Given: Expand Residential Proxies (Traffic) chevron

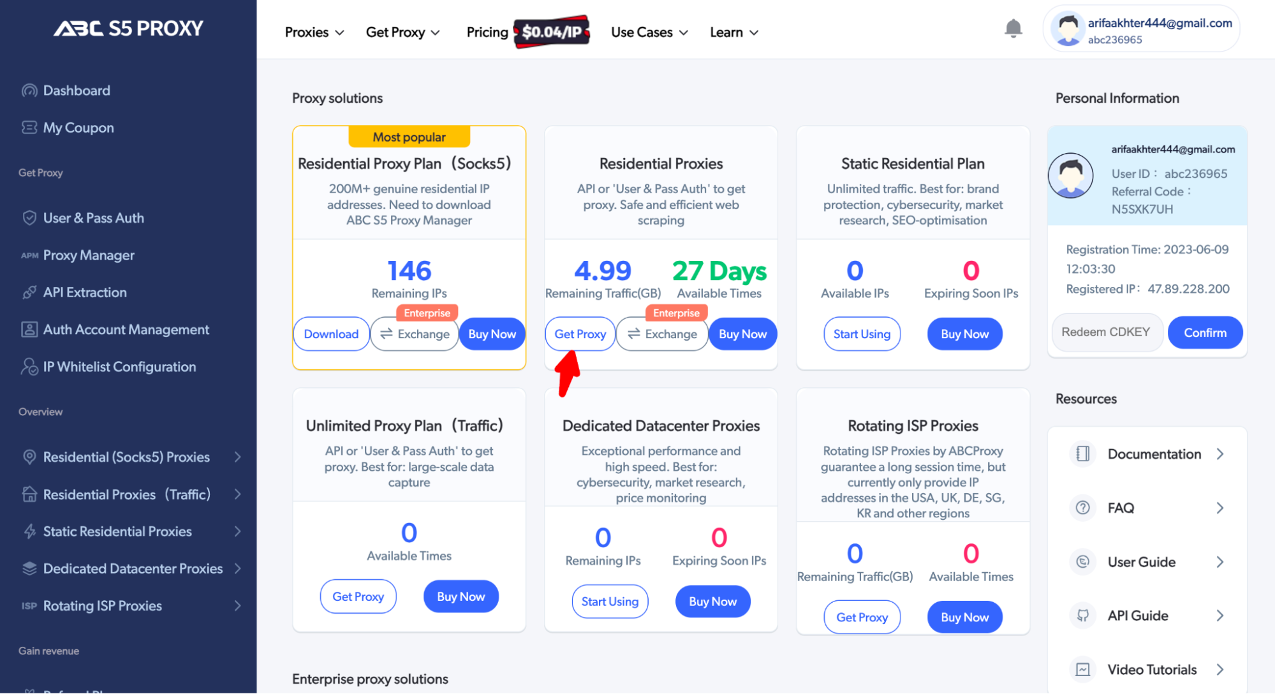Looking at the screenshot, I should (x=237, y=494).
